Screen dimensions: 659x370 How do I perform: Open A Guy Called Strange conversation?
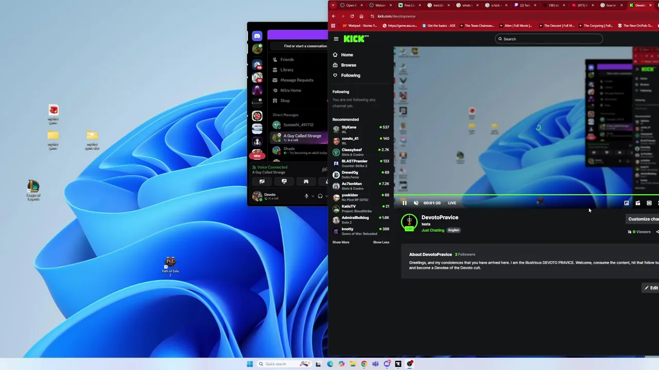pyautogui.click(x=299, y=138)
